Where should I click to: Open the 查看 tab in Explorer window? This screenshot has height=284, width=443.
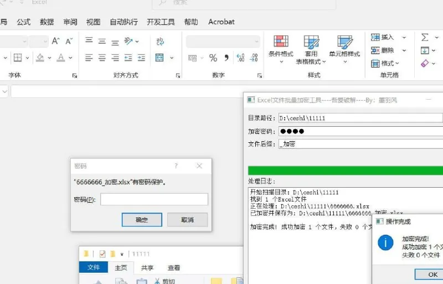coord(174,267)
